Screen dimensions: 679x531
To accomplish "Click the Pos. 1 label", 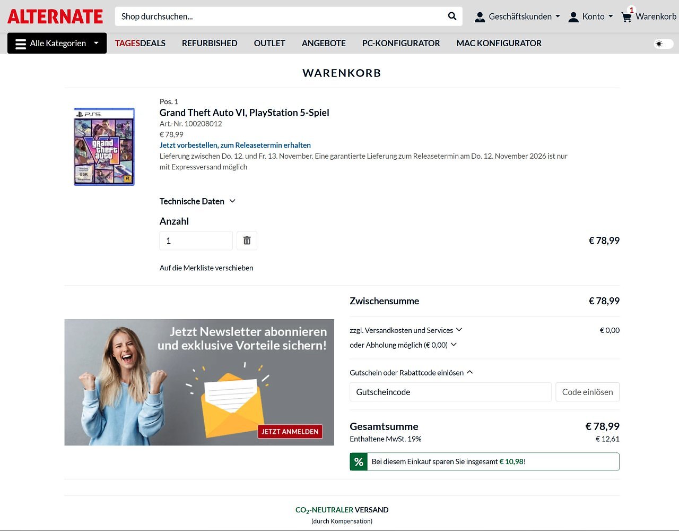I will tap(169, 101).
